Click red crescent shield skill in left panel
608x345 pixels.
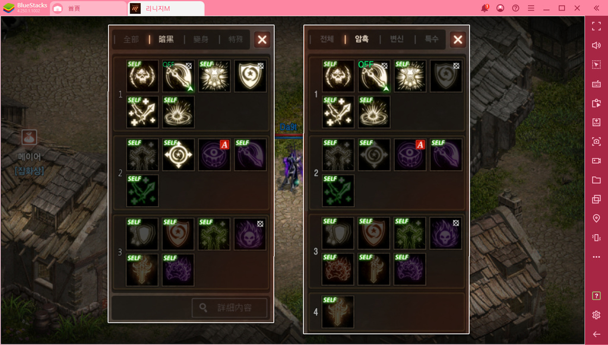click(x=178, y=234)
